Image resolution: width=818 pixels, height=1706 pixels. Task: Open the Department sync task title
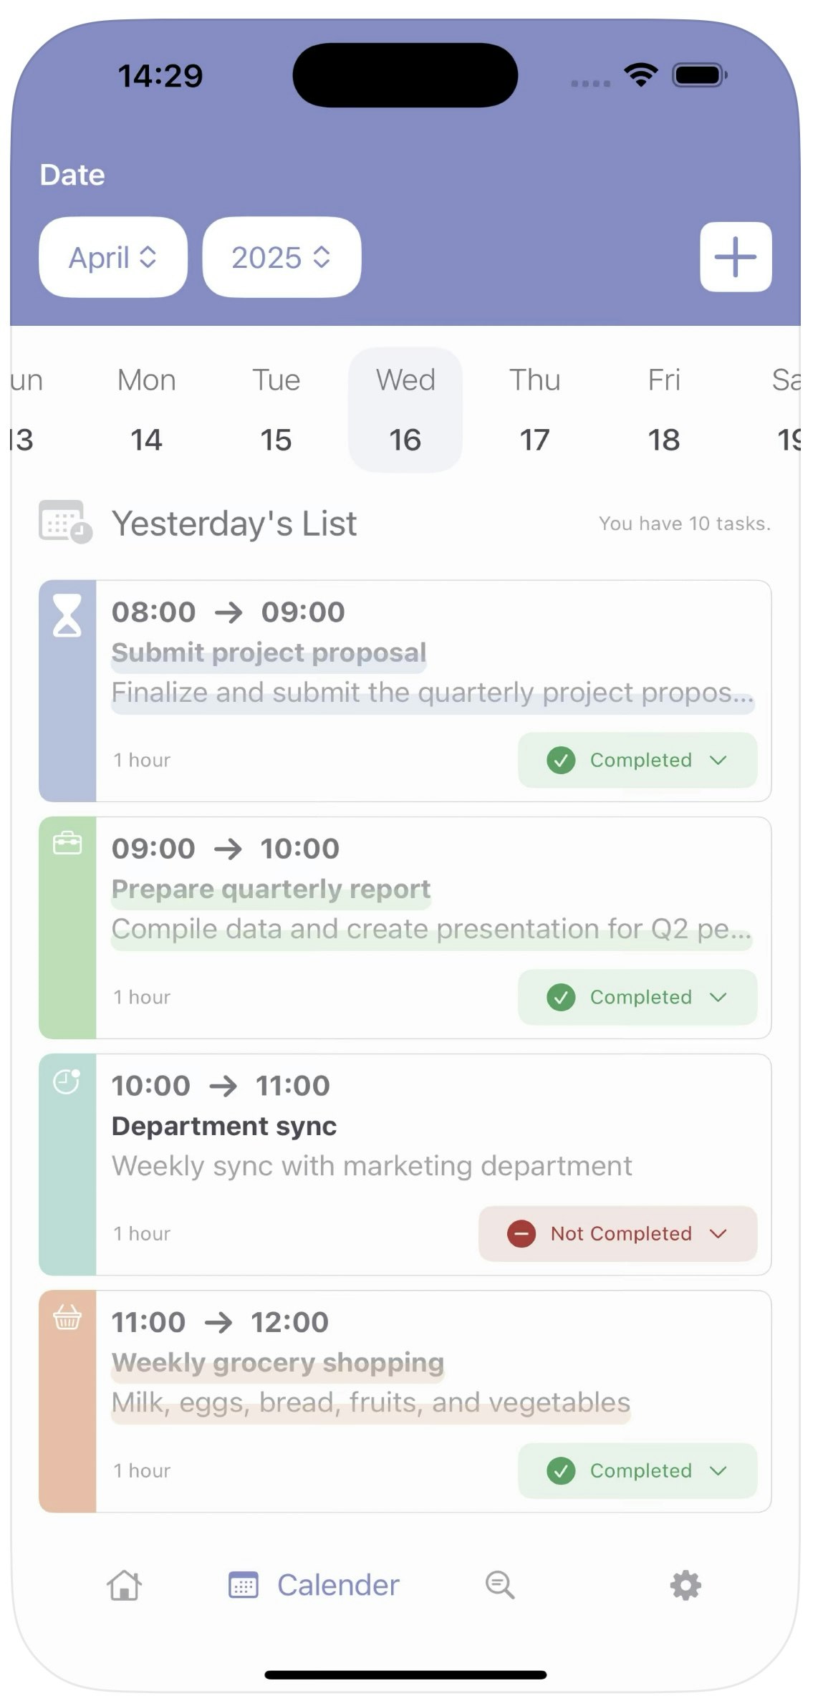[224, 1126]
